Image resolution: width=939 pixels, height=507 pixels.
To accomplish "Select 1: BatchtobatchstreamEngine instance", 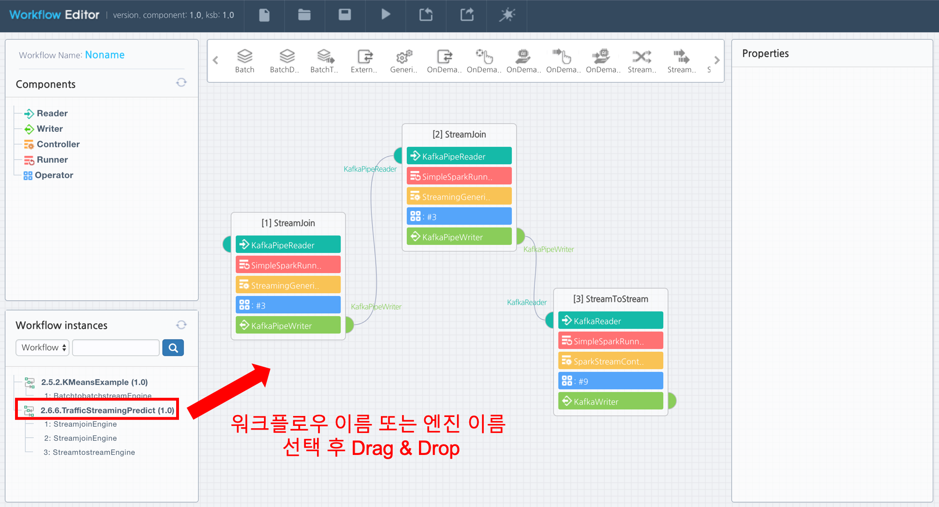I will point(98,396).
